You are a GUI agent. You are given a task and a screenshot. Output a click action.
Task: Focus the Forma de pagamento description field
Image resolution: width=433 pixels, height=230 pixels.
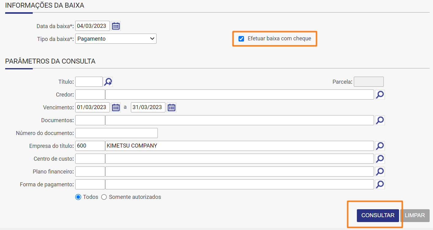coord(239,184)
